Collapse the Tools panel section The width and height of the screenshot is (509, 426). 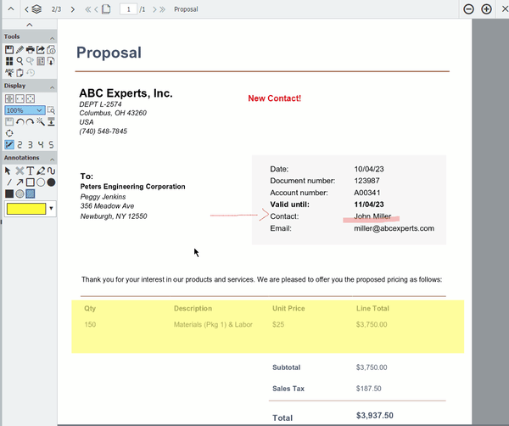tap(51, 37)
